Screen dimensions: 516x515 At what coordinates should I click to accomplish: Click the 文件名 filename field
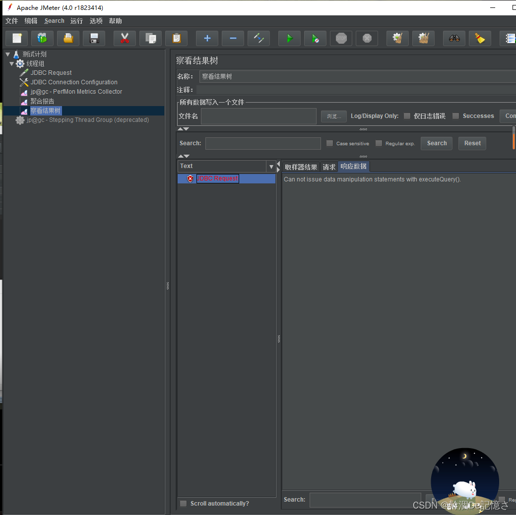[258, 116]
